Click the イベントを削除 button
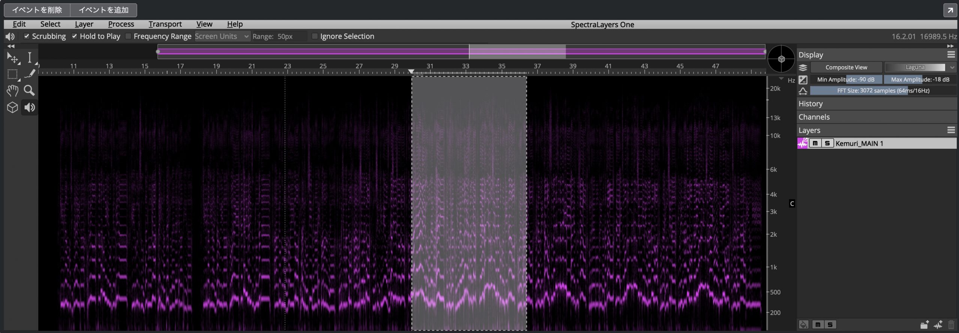 [x=37, y=10]
